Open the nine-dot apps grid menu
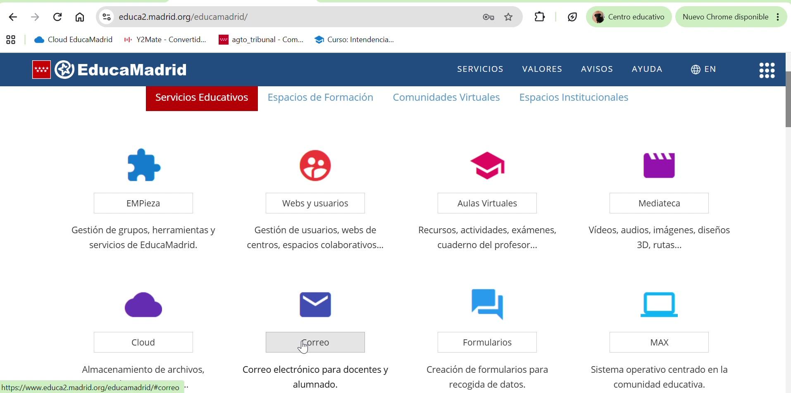 (x=767, y=70)
